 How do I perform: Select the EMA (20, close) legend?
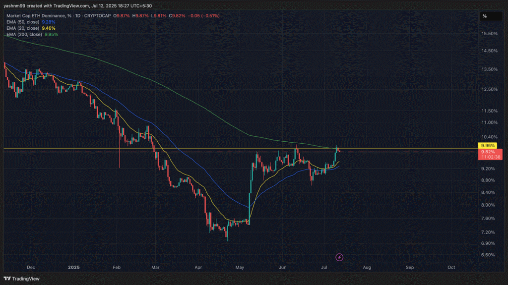(23, 28)
